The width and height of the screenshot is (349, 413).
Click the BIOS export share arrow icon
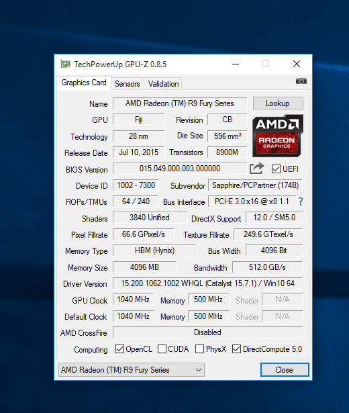256,169
